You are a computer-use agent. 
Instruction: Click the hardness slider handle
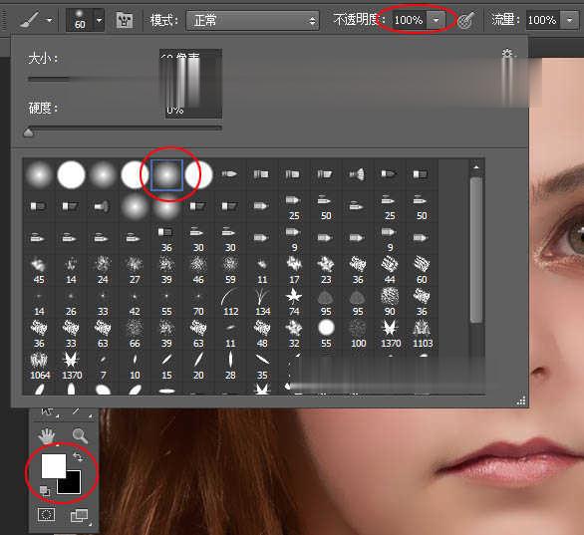(x=28, y=133)
